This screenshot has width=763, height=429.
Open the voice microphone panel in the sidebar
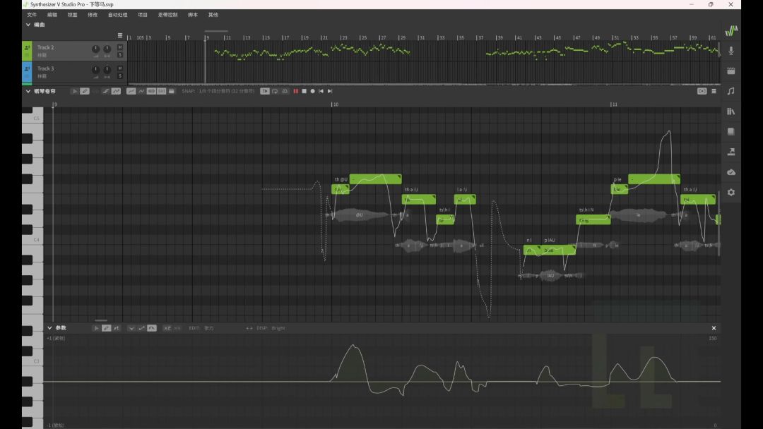[731, 51]
